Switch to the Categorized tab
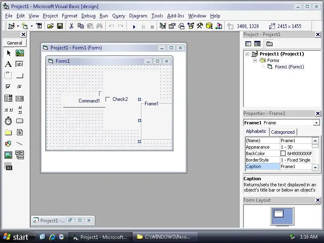The image size is (324, 243). click(x=283, y=132)
